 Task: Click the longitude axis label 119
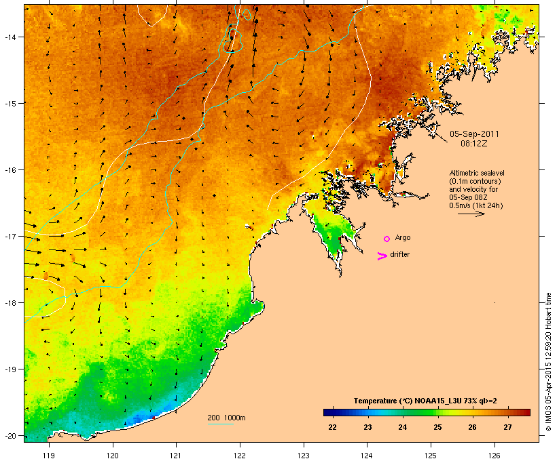point(49,456)
